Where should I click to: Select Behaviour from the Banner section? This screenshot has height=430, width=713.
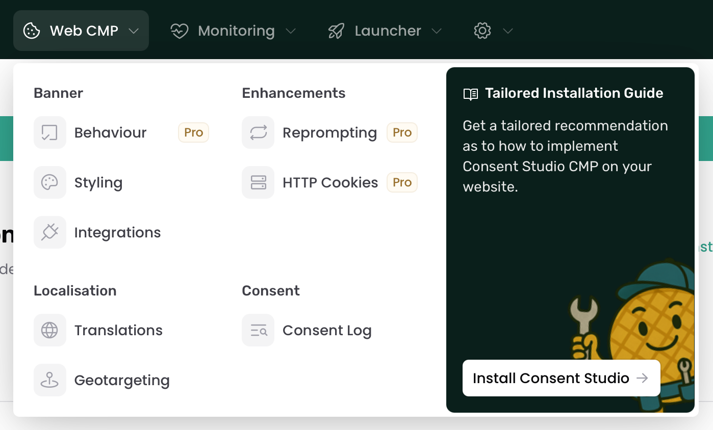pyautogui.click(x=121, y=132)
